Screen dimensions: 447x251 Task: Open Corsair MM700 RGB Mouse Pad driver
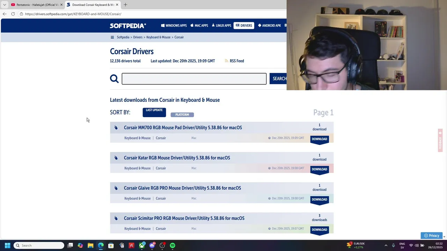point(183,128)
